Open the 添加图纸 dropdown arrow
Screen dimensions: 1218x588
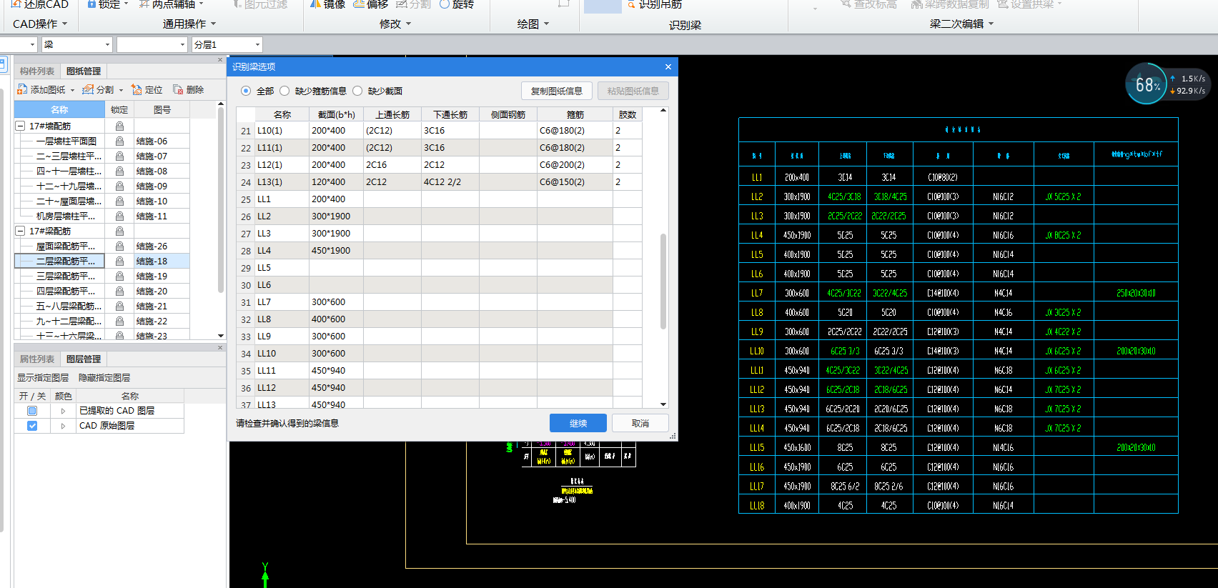click(72, 90)
